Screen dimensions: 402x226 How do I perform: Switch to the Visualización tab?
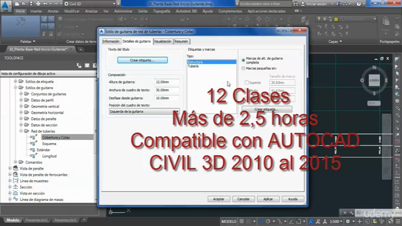(163, 41)
